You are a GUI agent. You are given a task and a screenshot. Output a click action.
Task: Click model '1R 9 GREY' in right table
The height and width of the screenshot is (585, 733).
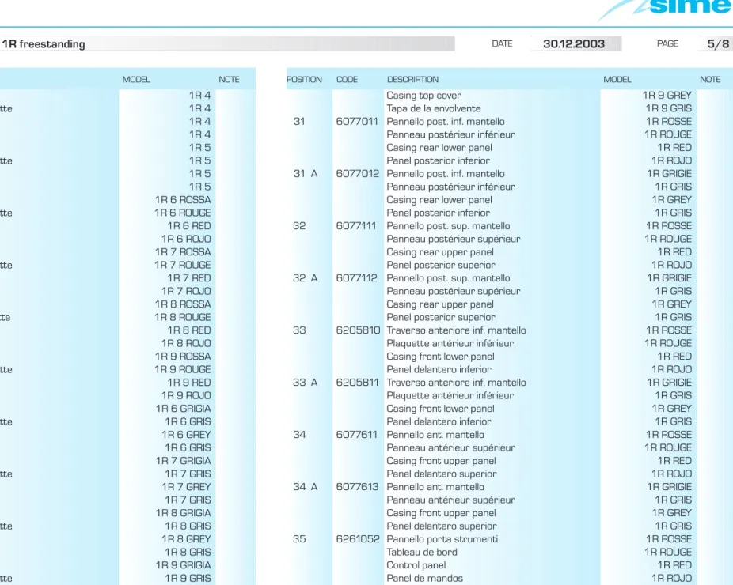[x=667, y=95]
